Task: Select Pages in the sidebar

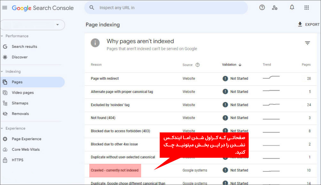Action: [x=33, y=82]
